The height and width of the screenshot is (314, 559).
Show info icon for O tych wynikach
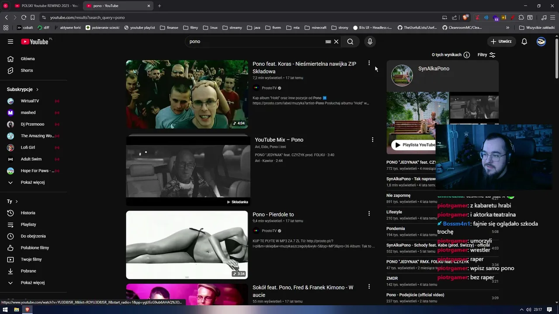pyautogui.click(x=466, y=55)
